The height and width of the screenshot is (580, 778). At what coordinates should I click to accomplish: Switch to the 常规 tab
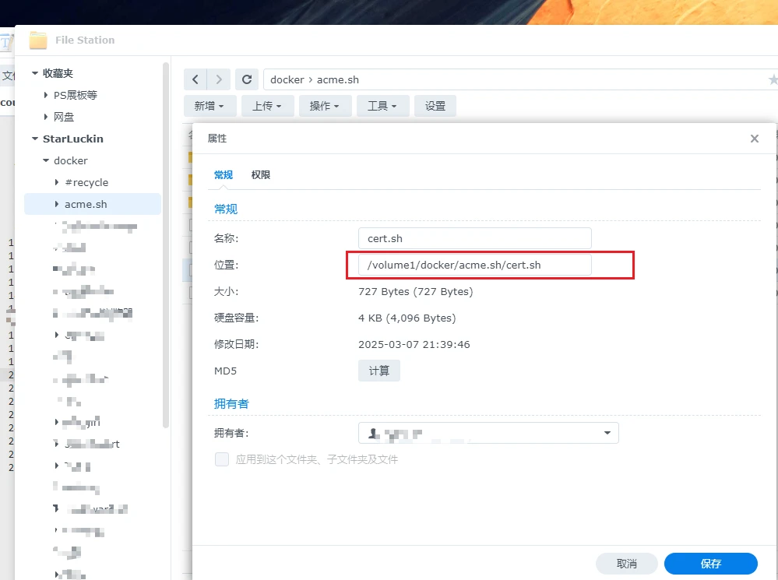224,174
